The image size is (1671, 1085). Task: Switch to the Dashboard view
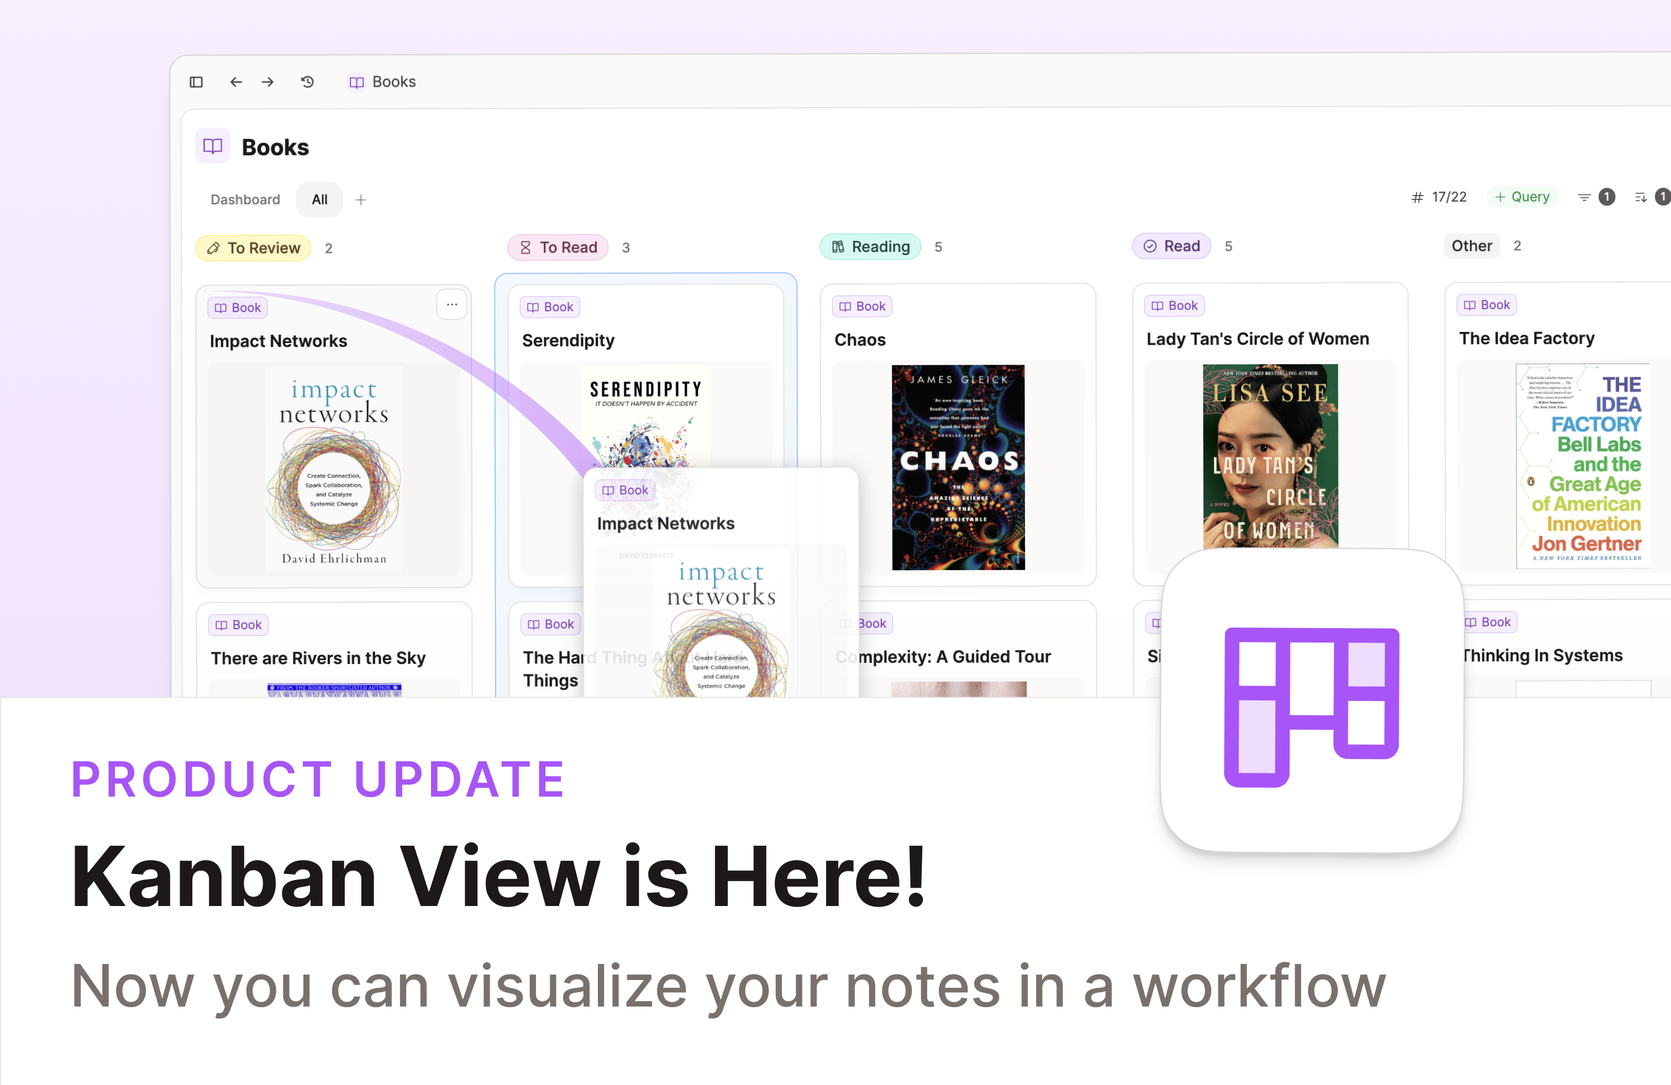(244, 199)
